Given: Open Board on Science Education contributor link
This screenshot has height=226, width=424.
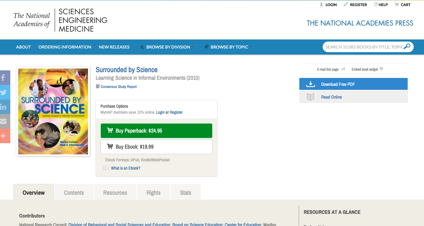Looking at the screenshot, I should pyautogui.click(x=197, y=224).
